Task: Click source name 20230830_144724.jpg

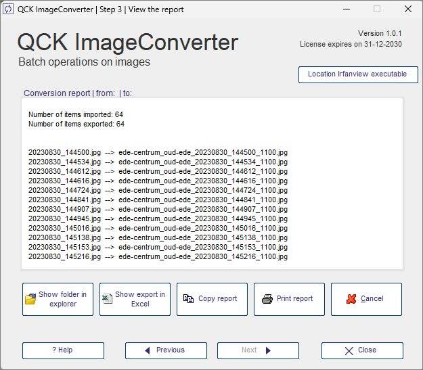Action: 64,190
